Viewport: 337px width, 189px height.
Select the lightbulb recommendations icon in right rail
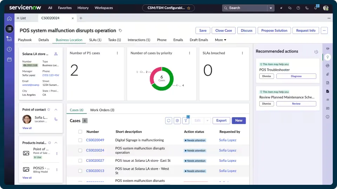tap(328, 57)
